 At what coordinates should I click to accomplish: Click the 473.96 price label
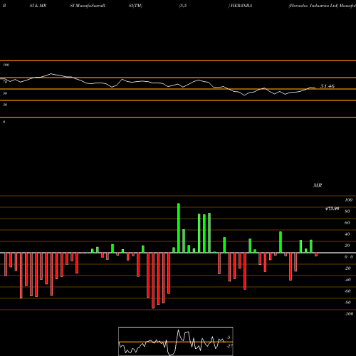coord(332,209)
